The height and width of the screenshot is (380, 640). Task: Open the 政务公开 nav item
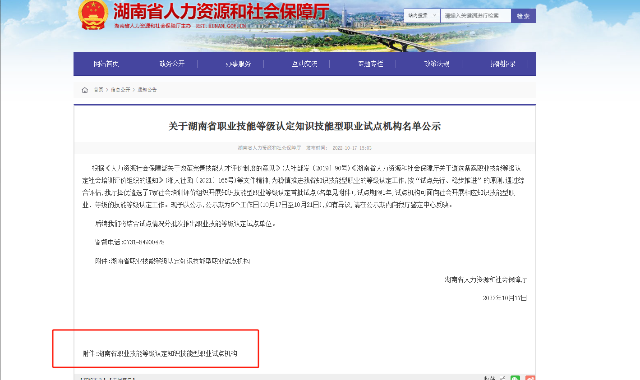click(x=172, y=64)
